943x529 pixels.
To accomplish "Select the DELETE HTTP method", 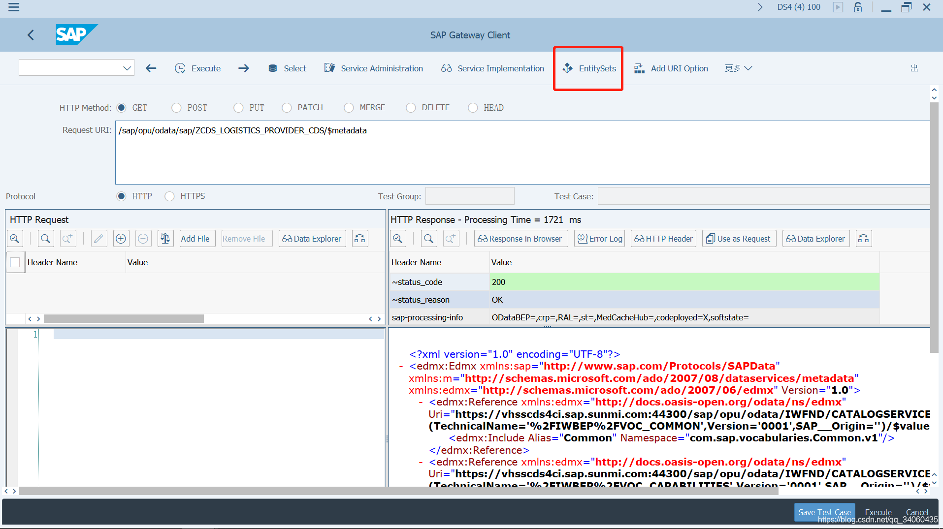I will [x=411, y=108].
